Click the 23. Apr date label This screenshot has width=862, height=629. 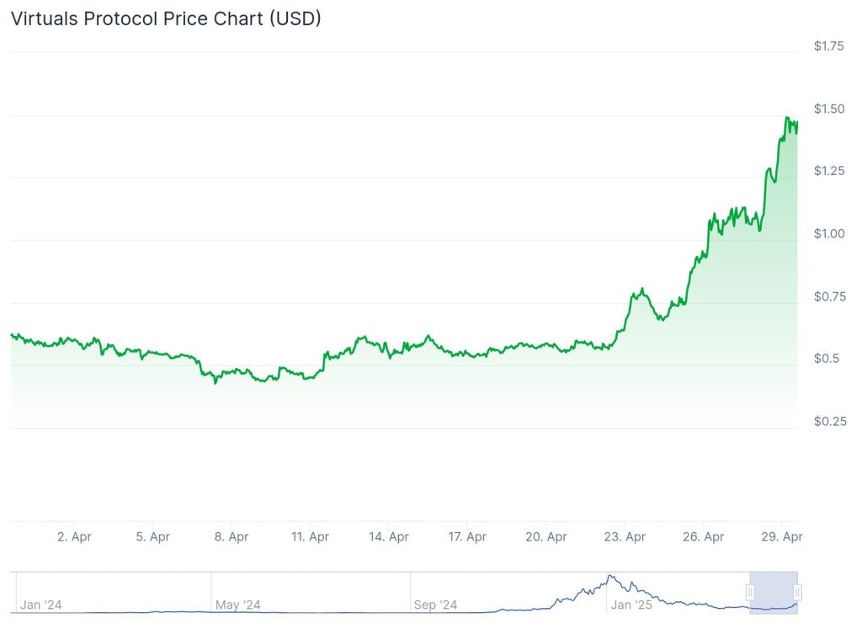(x=625, y=536)
